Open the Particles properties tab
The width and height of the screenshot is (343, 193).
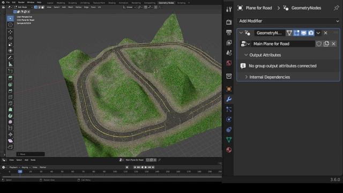[229, 109]
